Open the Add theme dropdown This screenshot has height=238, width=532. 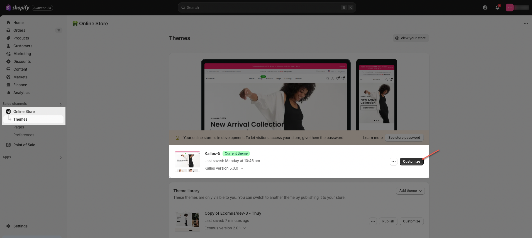click(410, 191)
